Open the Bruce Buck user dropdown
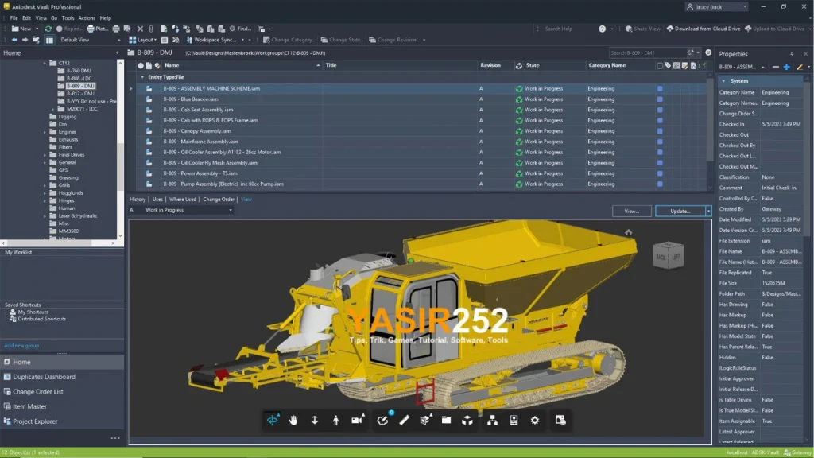This screenshot has height=458, width=814. coord(716,6)
